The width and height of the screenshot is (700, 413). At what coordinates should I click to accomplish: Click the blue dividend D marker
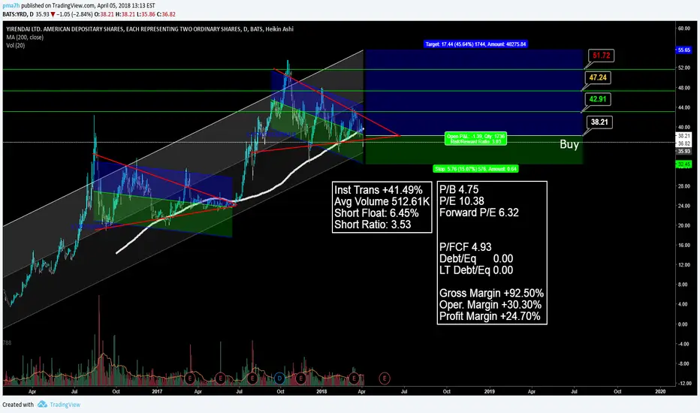pyautogui.click(x=279, y=378)
